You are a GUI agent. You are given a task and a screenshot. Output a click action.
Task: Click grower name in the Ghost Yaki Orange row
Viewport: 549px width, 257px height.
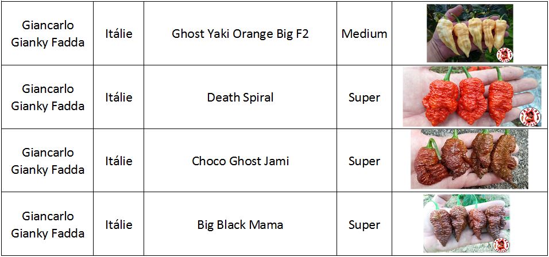pos(48,34)
